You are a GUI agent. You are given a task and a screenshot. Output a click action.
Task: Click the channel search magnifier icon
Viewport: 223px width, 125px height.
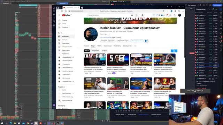pyautogui.click(x=135, y=46)
